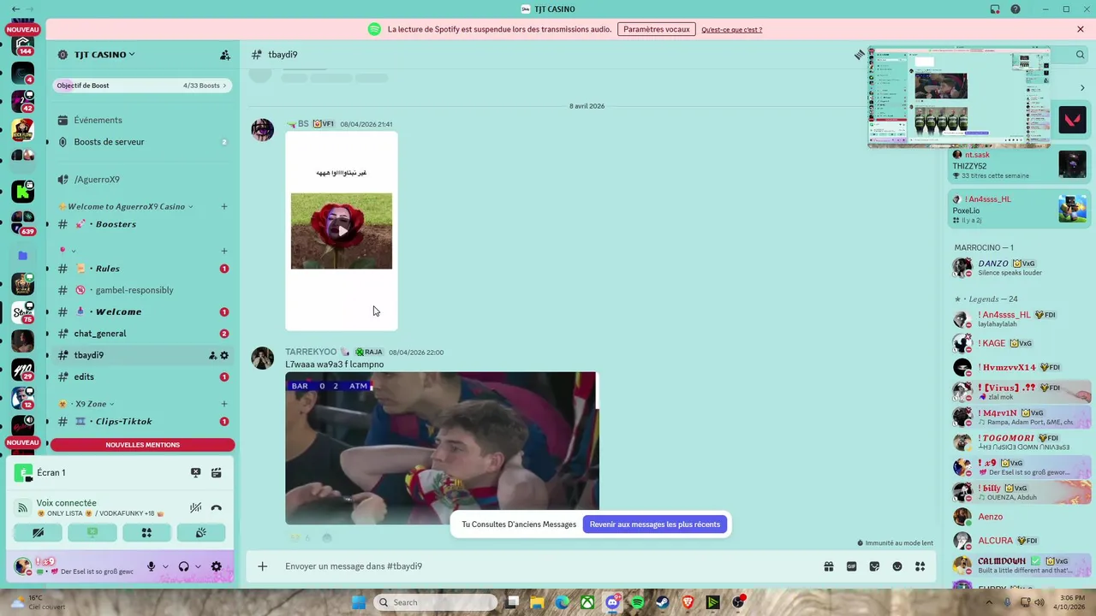Screen dimensions: 1096x616
Task: Open Spotify from the Windows taskbar
Action: coord(637,602)
